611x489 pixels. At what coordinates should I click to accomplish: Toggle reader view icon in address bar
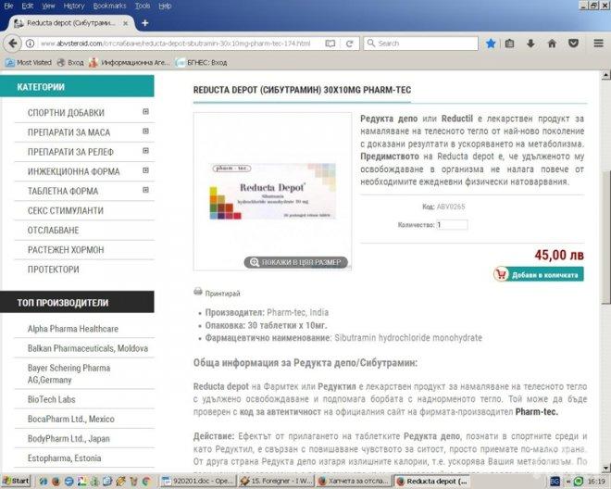coord(330,44)
